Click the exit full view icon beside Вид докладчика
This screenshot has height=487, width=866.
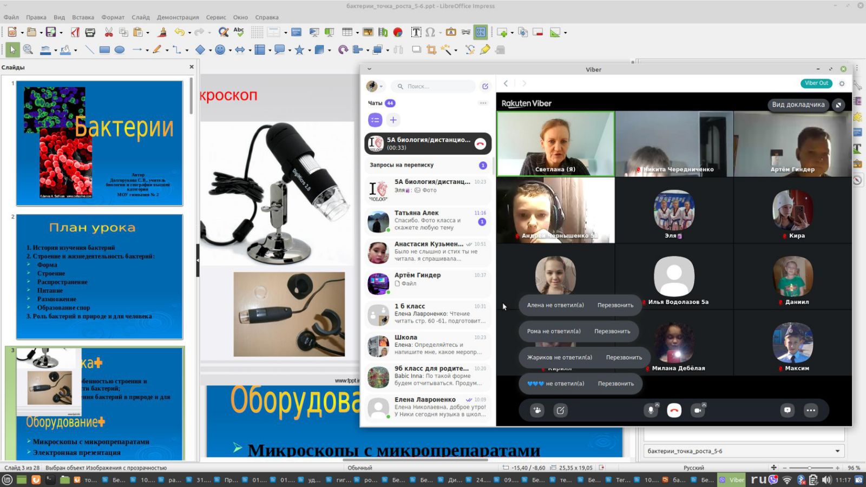click(838, 104)
